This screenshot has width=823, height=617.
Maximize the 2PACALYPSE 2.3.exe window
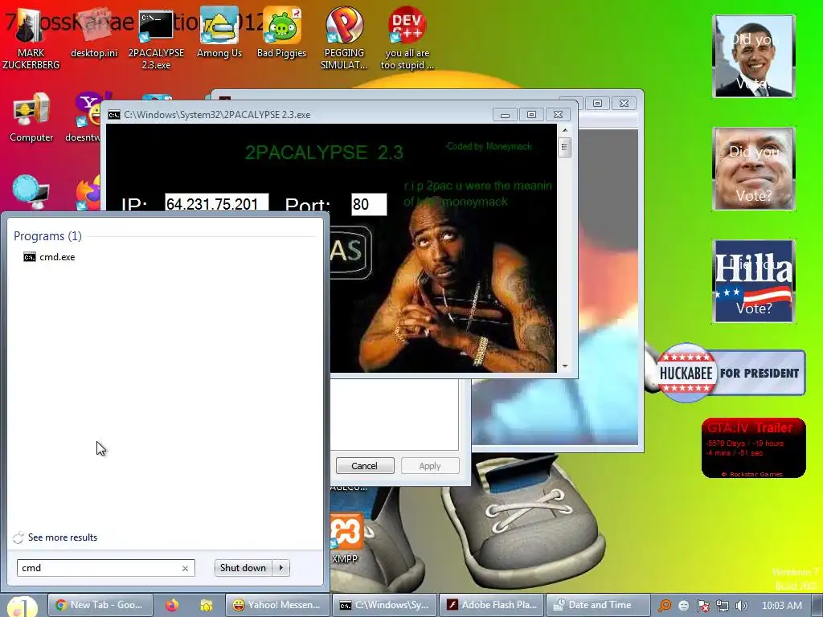pos(531,114)
